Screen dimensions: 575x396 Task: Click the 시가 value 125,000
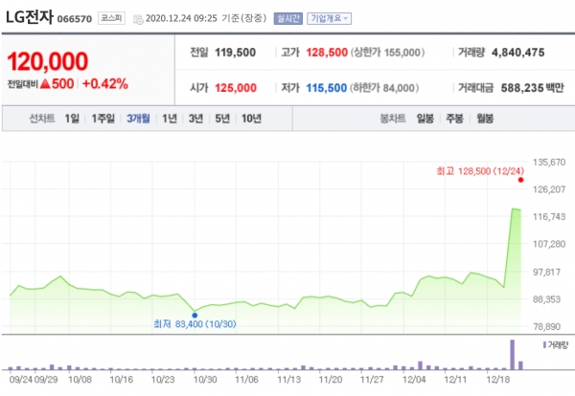(236, 88)
